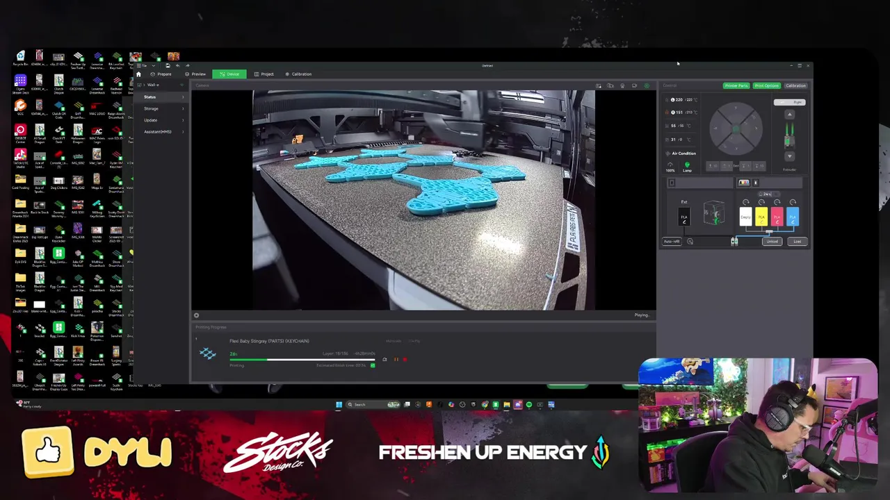
Task: Click the Unload filament button
Action: [x=772, y=242]
